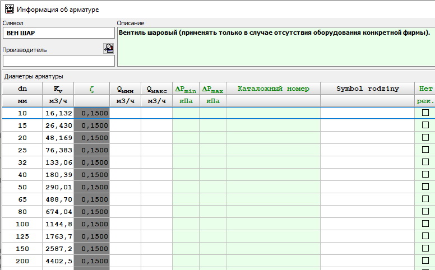Screen dimensions: 435x270
Task: Select the dn cell with value 125
Action: pos(22,236)
